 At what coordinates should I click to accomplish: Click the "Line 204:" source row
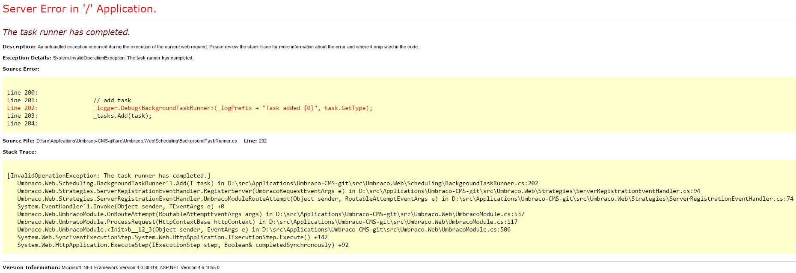22,123
